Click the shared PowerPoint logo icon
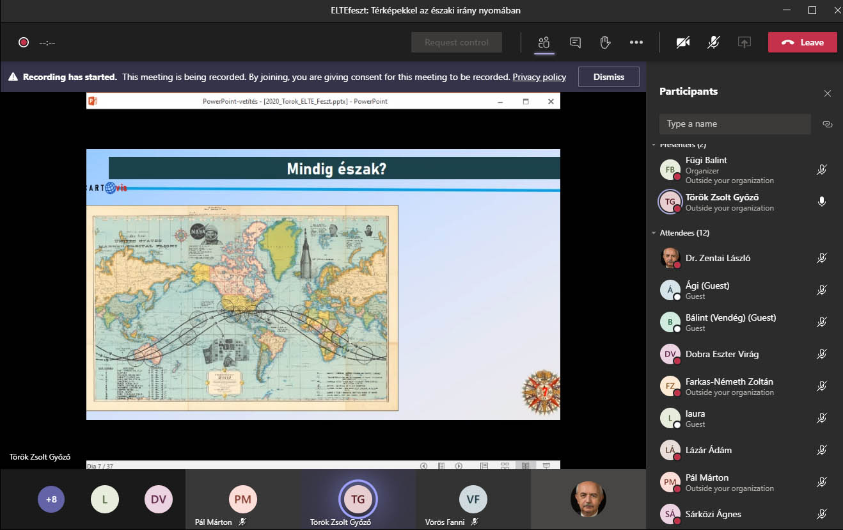 tap(93, 101)
